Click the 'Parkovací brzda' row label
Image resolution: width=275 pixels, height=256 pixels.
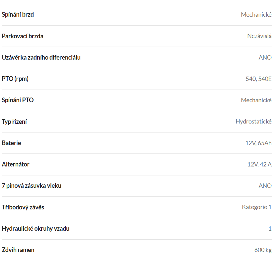pos(23,36)
